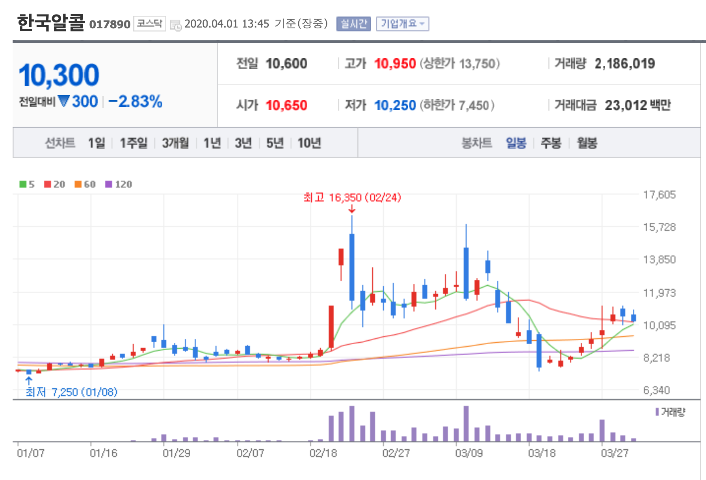
Task: Click the purple 120-day moving average swatch
Action: [x=109, y=184]
